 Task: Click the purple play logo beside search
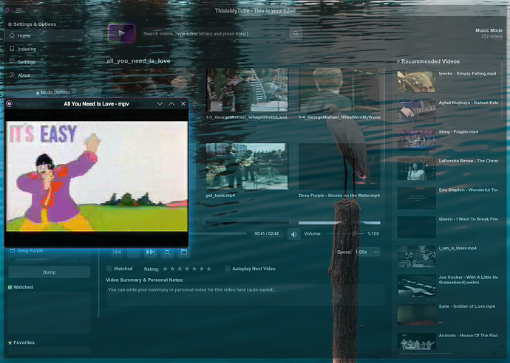[122, 33]
